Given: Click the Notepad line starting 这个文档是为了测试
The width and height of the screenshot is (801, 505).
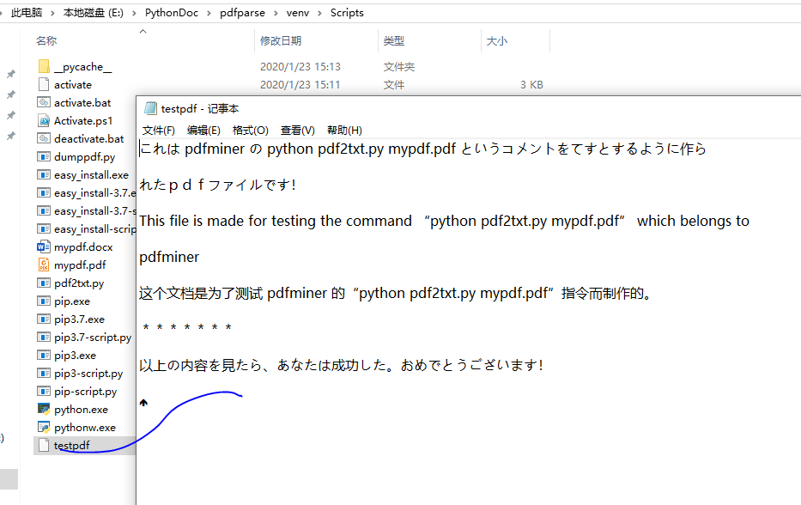Looking at the screenshot, I should (396, 293).
